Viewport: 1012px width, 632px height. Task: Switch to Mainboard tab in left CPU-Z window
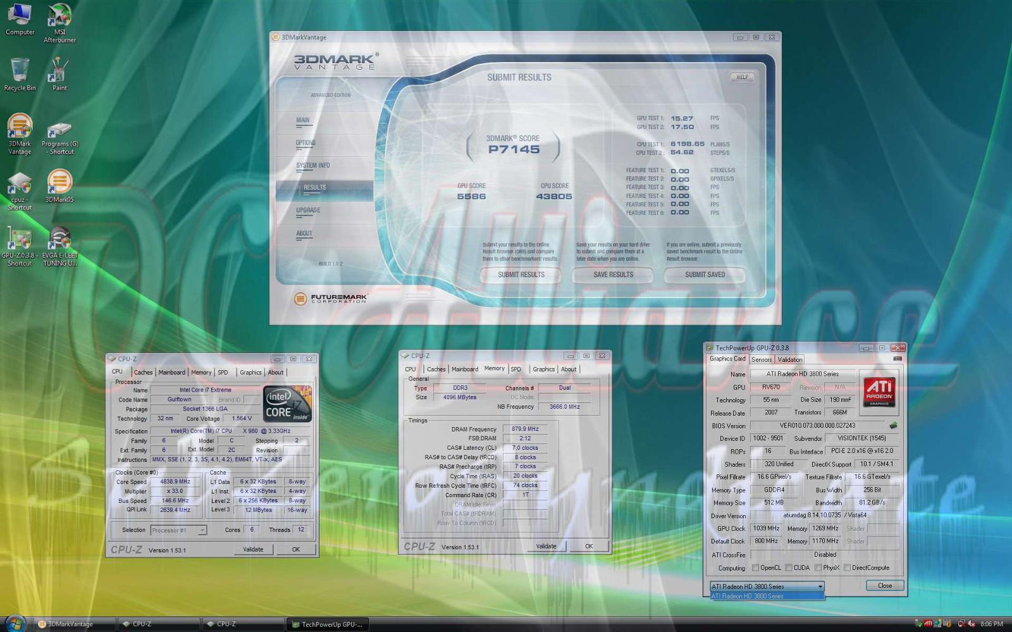[x=172, y=373]
